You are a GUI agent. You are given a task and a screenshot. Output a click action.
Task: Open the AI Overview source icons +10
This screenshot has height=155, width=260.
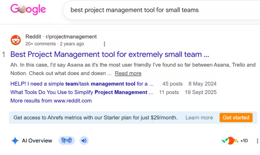pos(234,141)
